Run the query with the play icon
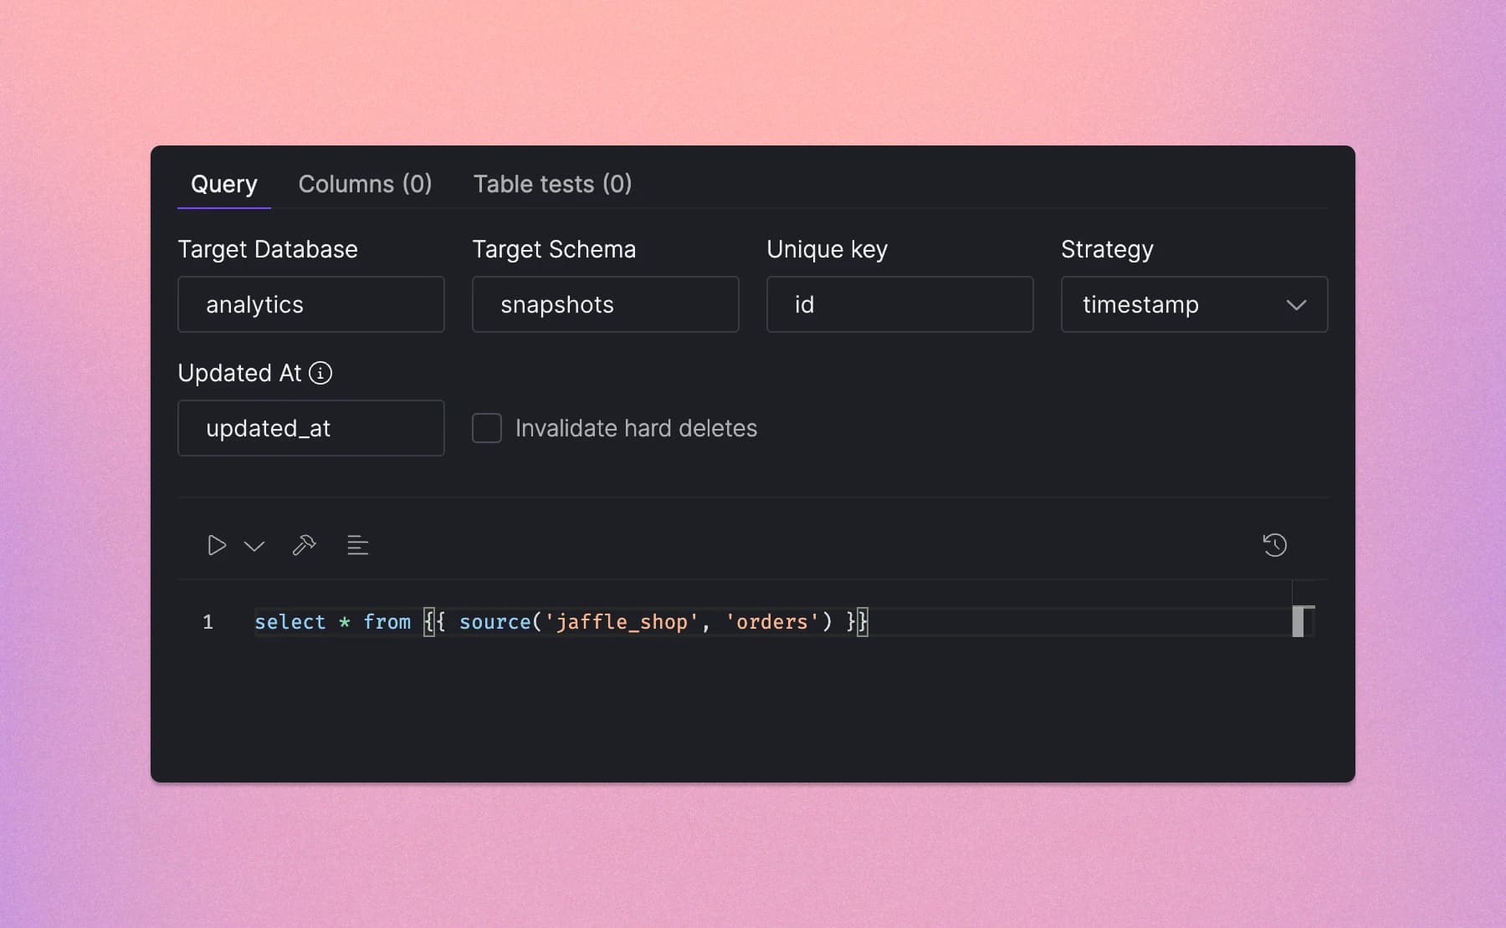This screenshot has height=928, width=1506. 217,546
